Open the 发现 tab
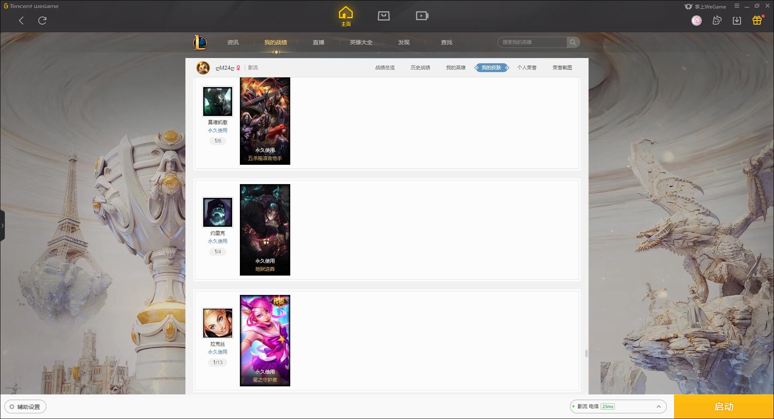This screenshot has width=774, height=419. 404,42
